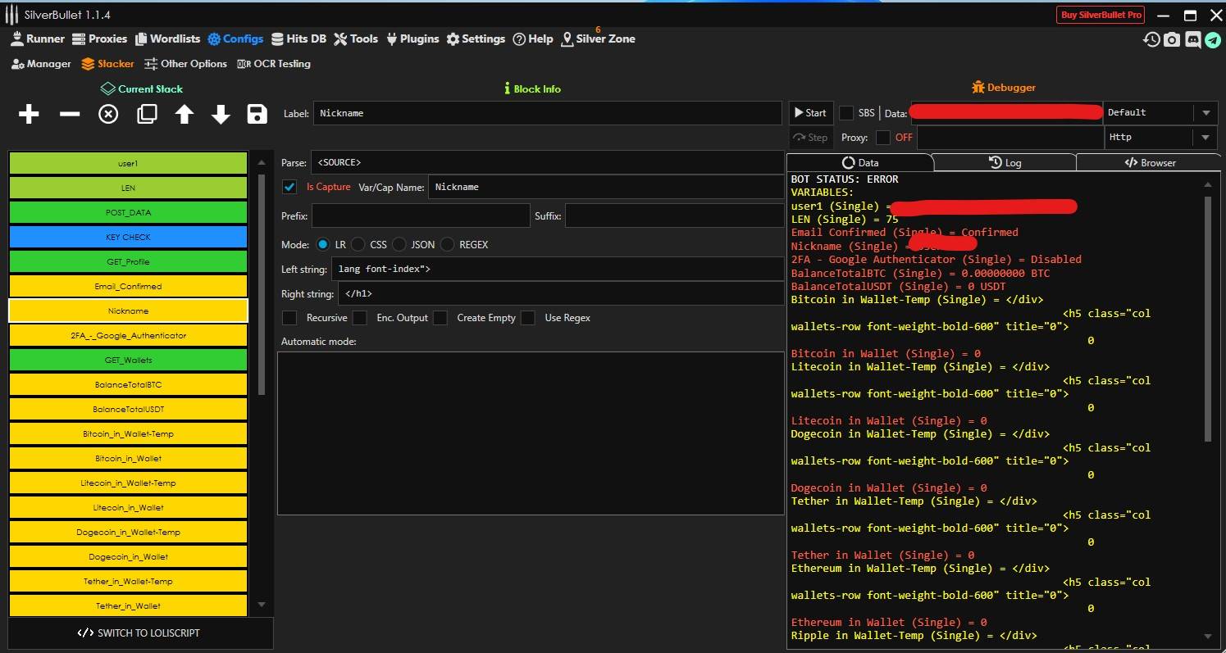Open the Configs section
Image resolution: width=1226 pixels, height=653 pixels.
click(235, 39)
